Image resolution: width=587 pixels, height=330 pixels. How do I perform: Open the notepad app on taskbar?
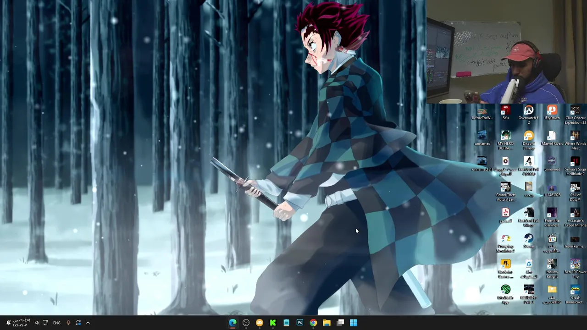pyautogui.click(x=286, y=323)
